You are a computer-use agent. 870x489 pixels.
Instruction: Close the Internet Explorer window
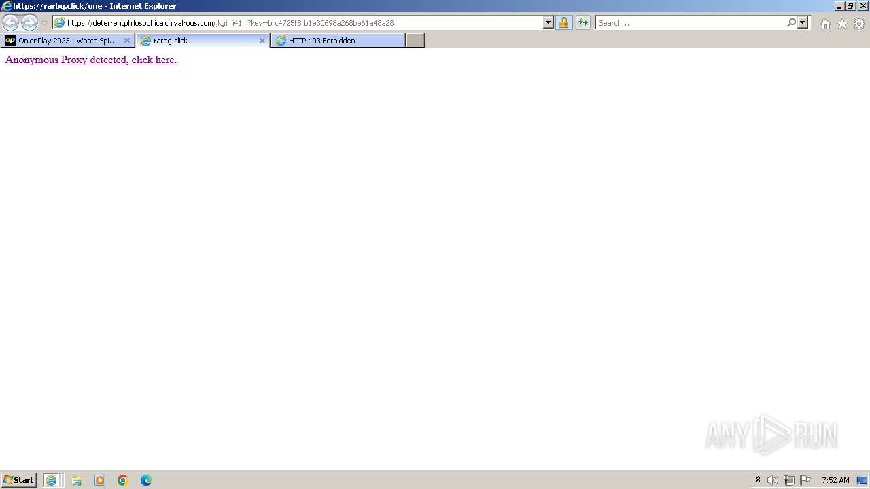coord(863,6)
